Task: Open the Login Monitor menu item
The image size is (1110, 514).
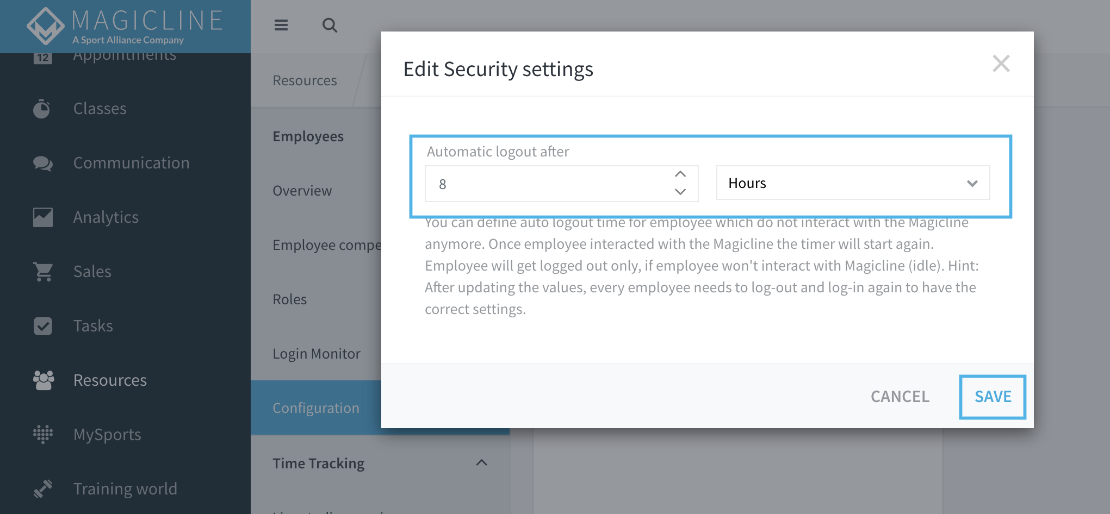Action: 317,354
